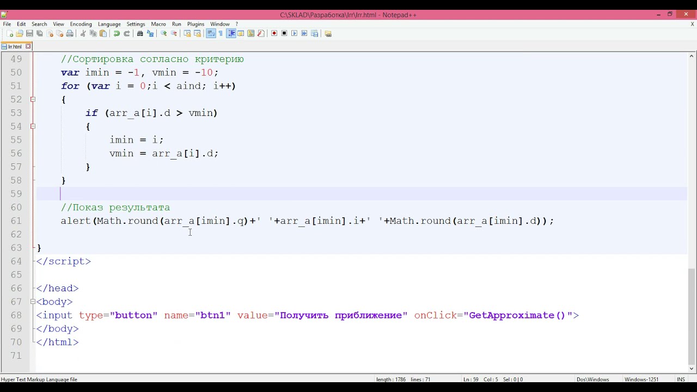The image size is (697, 392).
Task: Click Windows-1251 encoding in status bar
Action: [x=641, y=379]
